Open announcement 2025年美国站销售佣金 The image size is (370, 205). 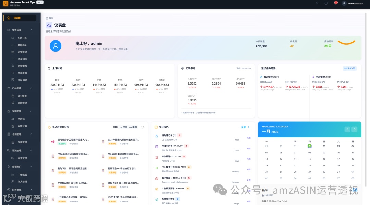(x=124, y=140)
